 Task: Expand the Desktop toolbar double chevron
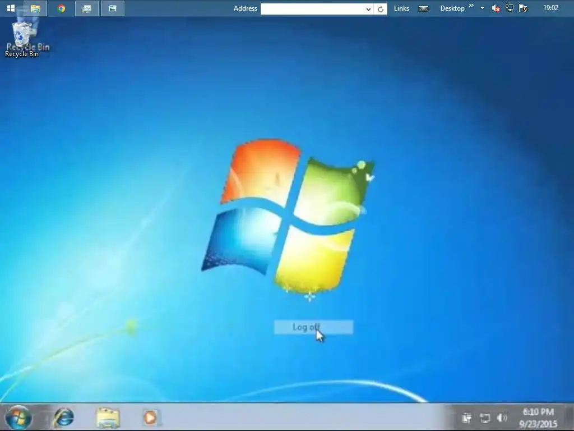[x=471, y=6]
